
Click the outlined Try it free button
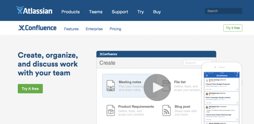[233, 28]
